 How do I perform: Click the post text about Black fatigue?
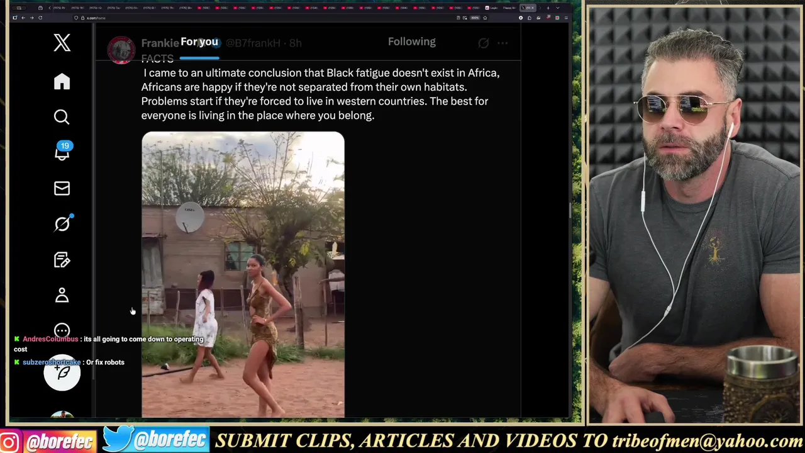pos(320,94)
